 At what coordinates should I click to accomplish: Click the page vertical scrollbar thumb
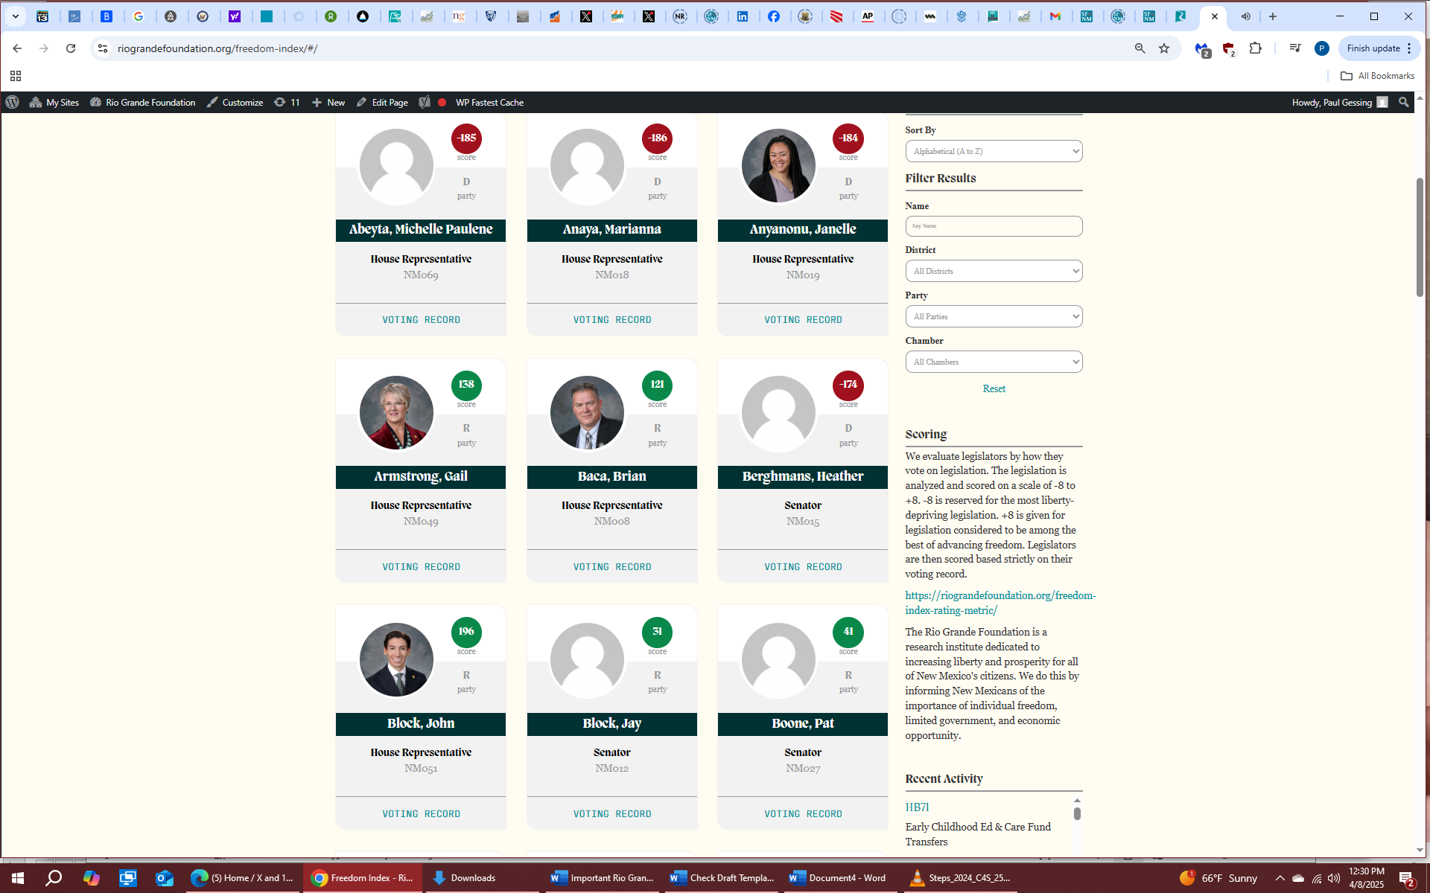click(x=1420, y=238)
